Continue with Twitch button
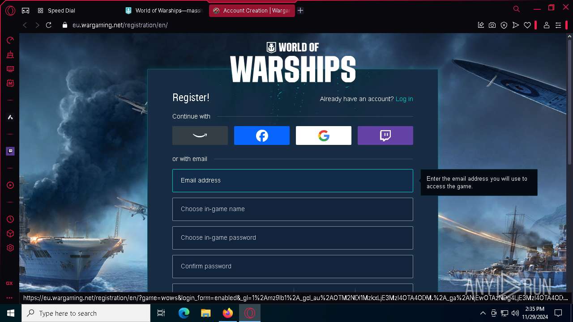 pyautogui.click(x=385, y=136)
